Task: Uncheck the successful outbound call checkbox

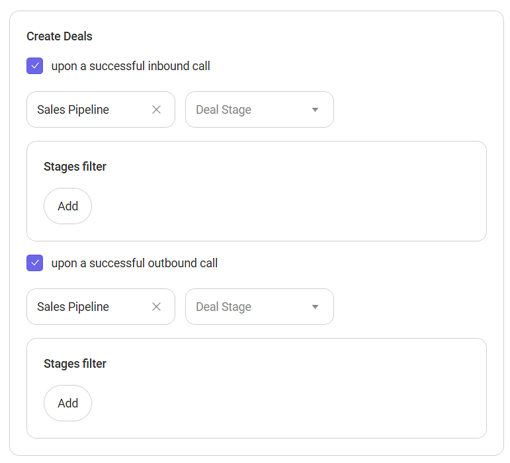Action: (35, 263)
